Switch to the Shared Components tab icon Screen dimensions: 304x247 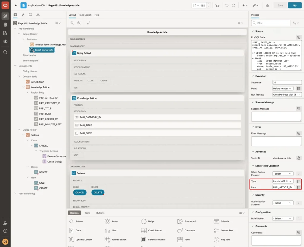[38, 15]
